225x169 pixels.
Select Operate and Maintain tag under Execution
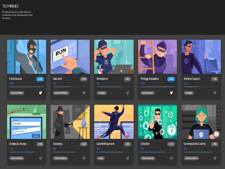coord(61,93)
